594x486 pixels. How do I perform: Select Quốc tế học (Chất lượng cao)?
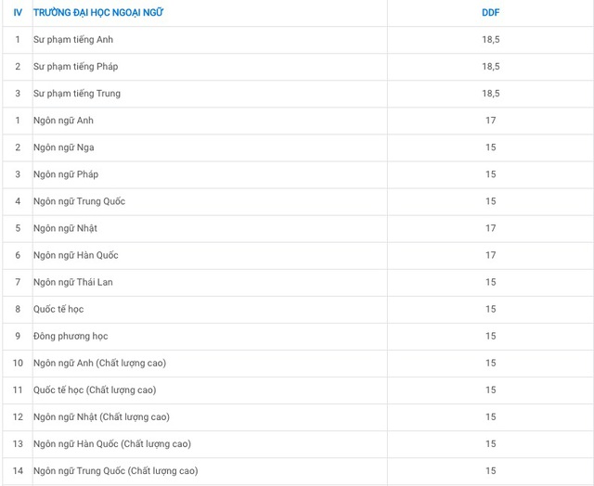pyautogui.click(x=95, y=390)
